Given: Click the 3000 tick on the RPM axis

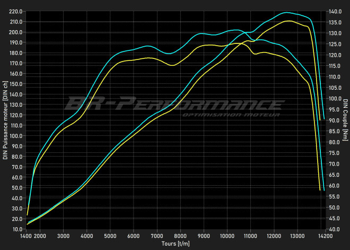Looking at the screenshot, I should (63, 236).
